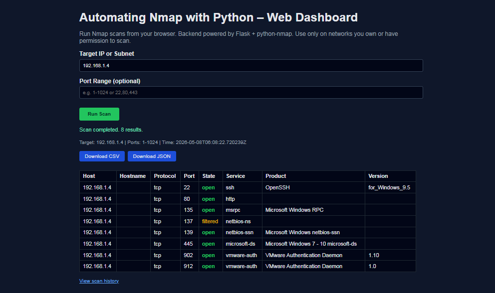Click open state in port 22 row
The height and width of the screenshot is (293, 495).
[211, 187]
